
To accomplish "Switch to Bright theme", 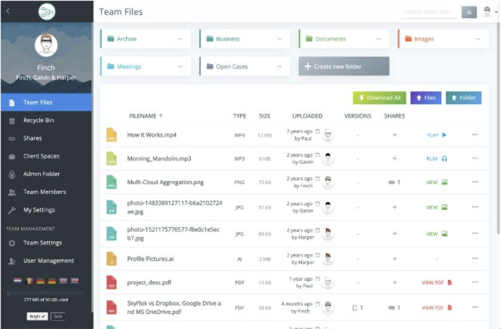I will click(x=37, y=316).
